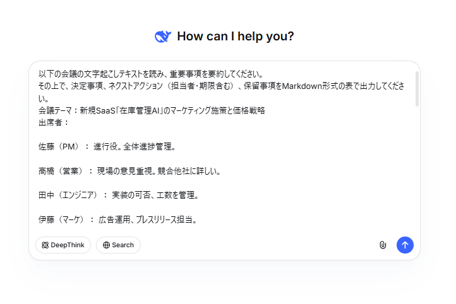Click the 高橋（営業） attendee line
Screen dimensions: 456x304
(129, 171)
